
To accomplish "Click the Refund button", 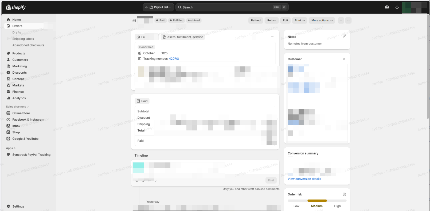I will tap(256, 20).
